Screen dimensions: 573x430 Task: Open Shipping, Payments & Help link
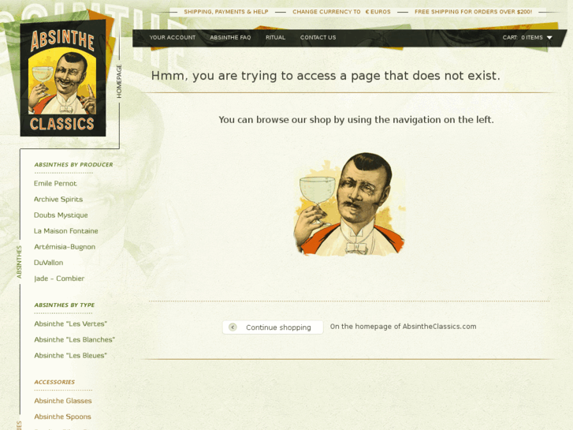click(226, 12)
